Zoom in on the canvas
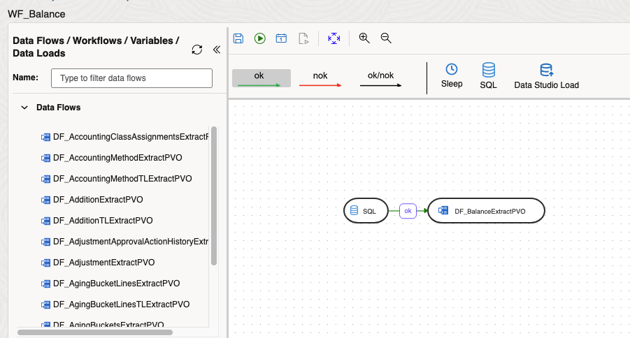The image size is (630, 338). [364, 38]
